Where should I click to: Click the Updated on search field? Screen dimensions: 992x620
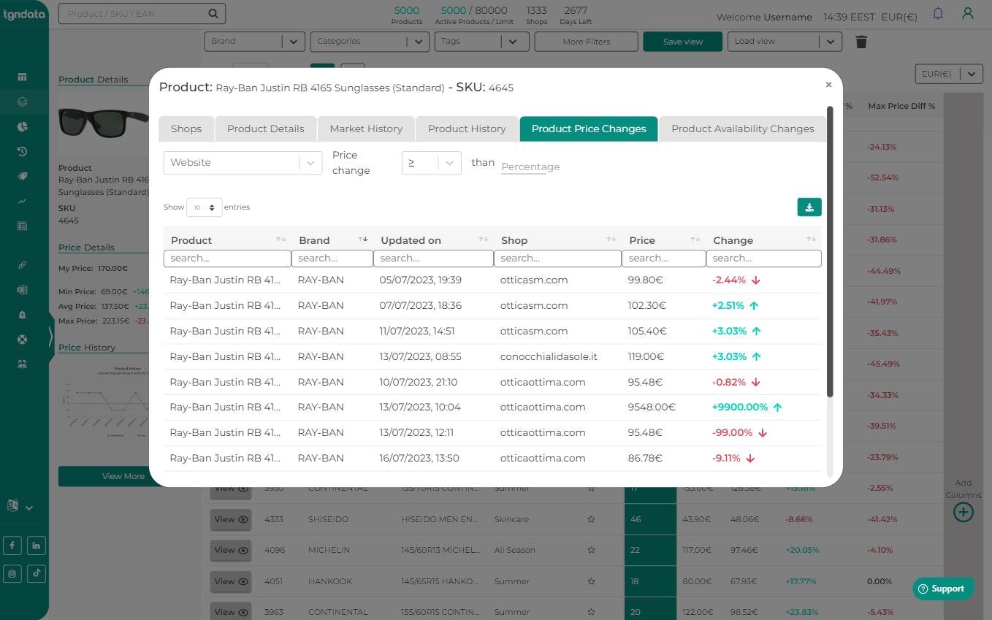(x=433, y=258)
